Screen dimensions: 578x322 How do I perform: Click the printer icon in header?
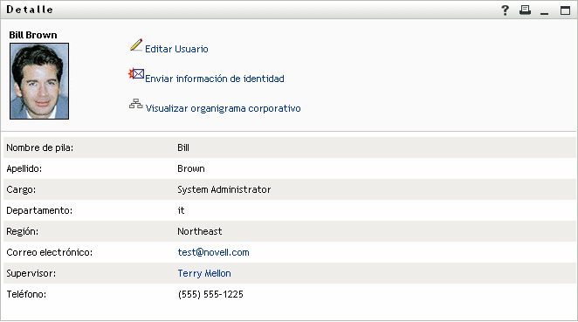pyautogui.click(x=525, y=10)
